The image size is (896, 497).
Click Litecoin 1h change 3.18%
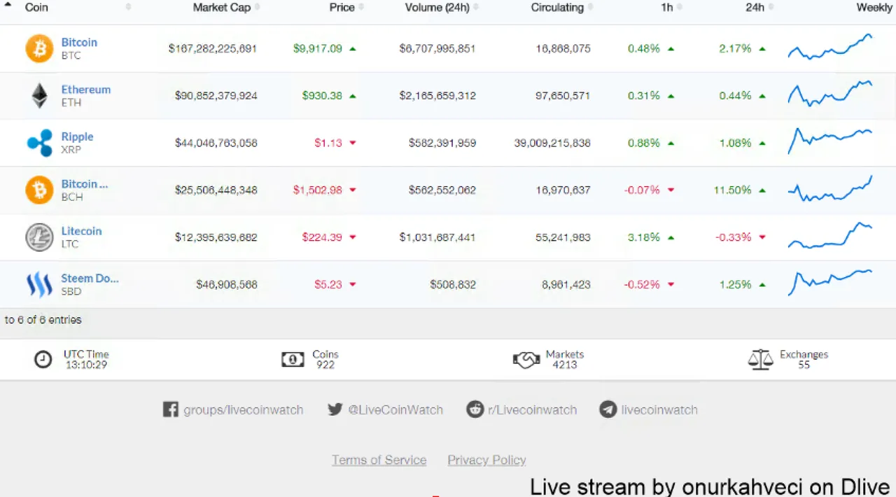pyautogui.click(x=644, y=237)
